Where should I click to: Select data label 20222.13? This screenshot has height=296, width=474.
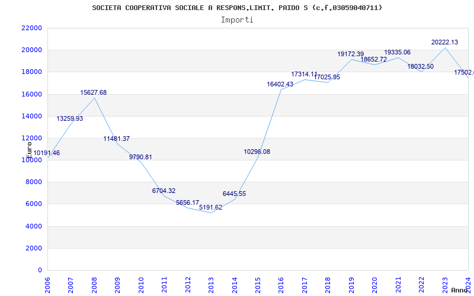tap(444, 42)
